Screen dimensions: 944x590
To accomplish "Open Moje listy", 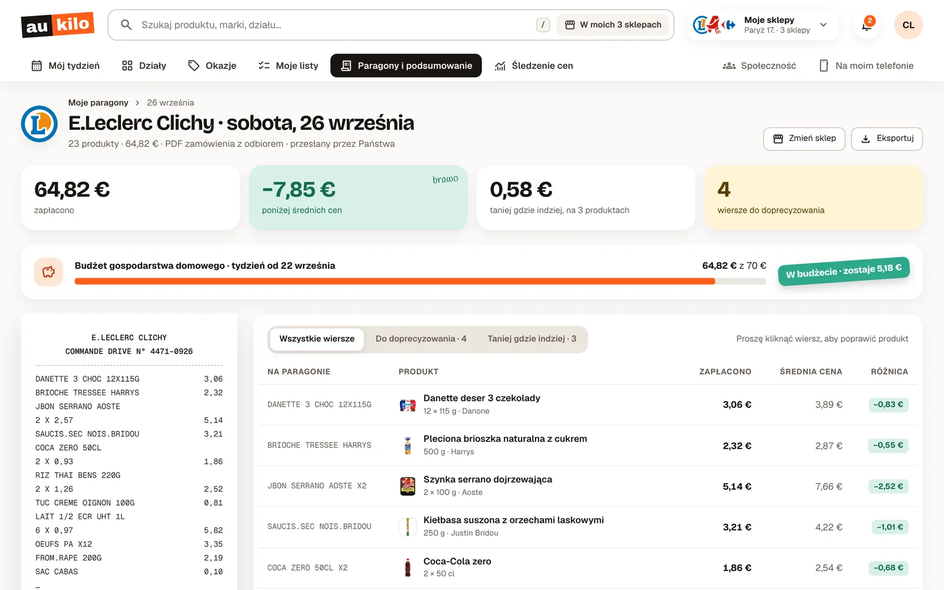I will (289, 65).
